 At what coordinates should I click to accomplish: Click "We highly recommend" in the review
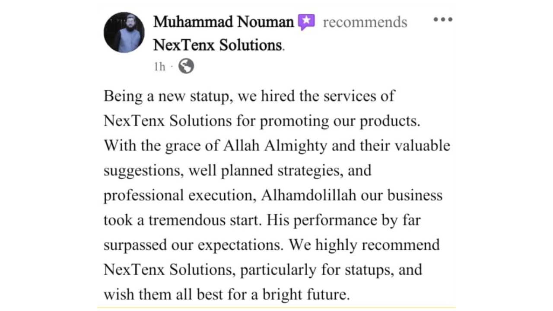pos(364,245)
